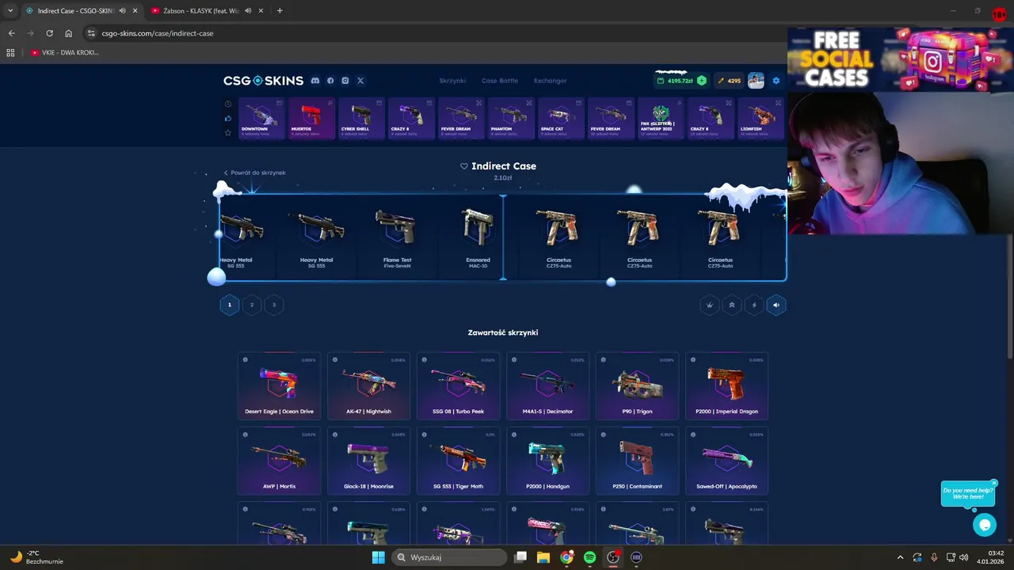
Task: Open info icon on SSG 08 Turbo Peek
Action: pyautogui.click(x=425, y=360)
